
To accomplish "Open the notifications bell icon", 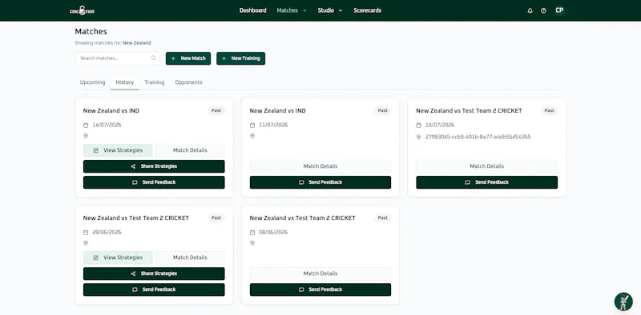I will (x=530, y=11).
